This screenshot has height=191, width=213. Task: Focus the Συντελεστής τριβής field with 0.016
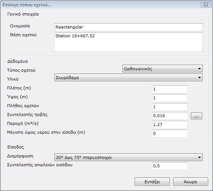tap(170, 116)
